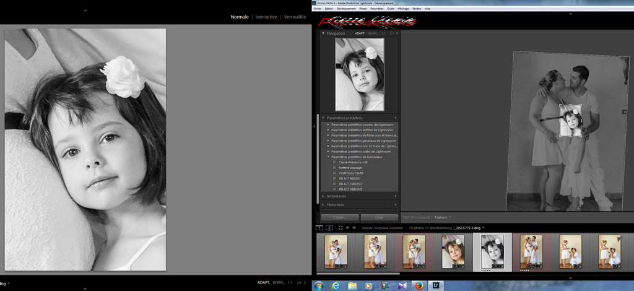Select 1:1 zoom in Navigation panel
This screenshot has height=291, width=634.
coord(383,33)
